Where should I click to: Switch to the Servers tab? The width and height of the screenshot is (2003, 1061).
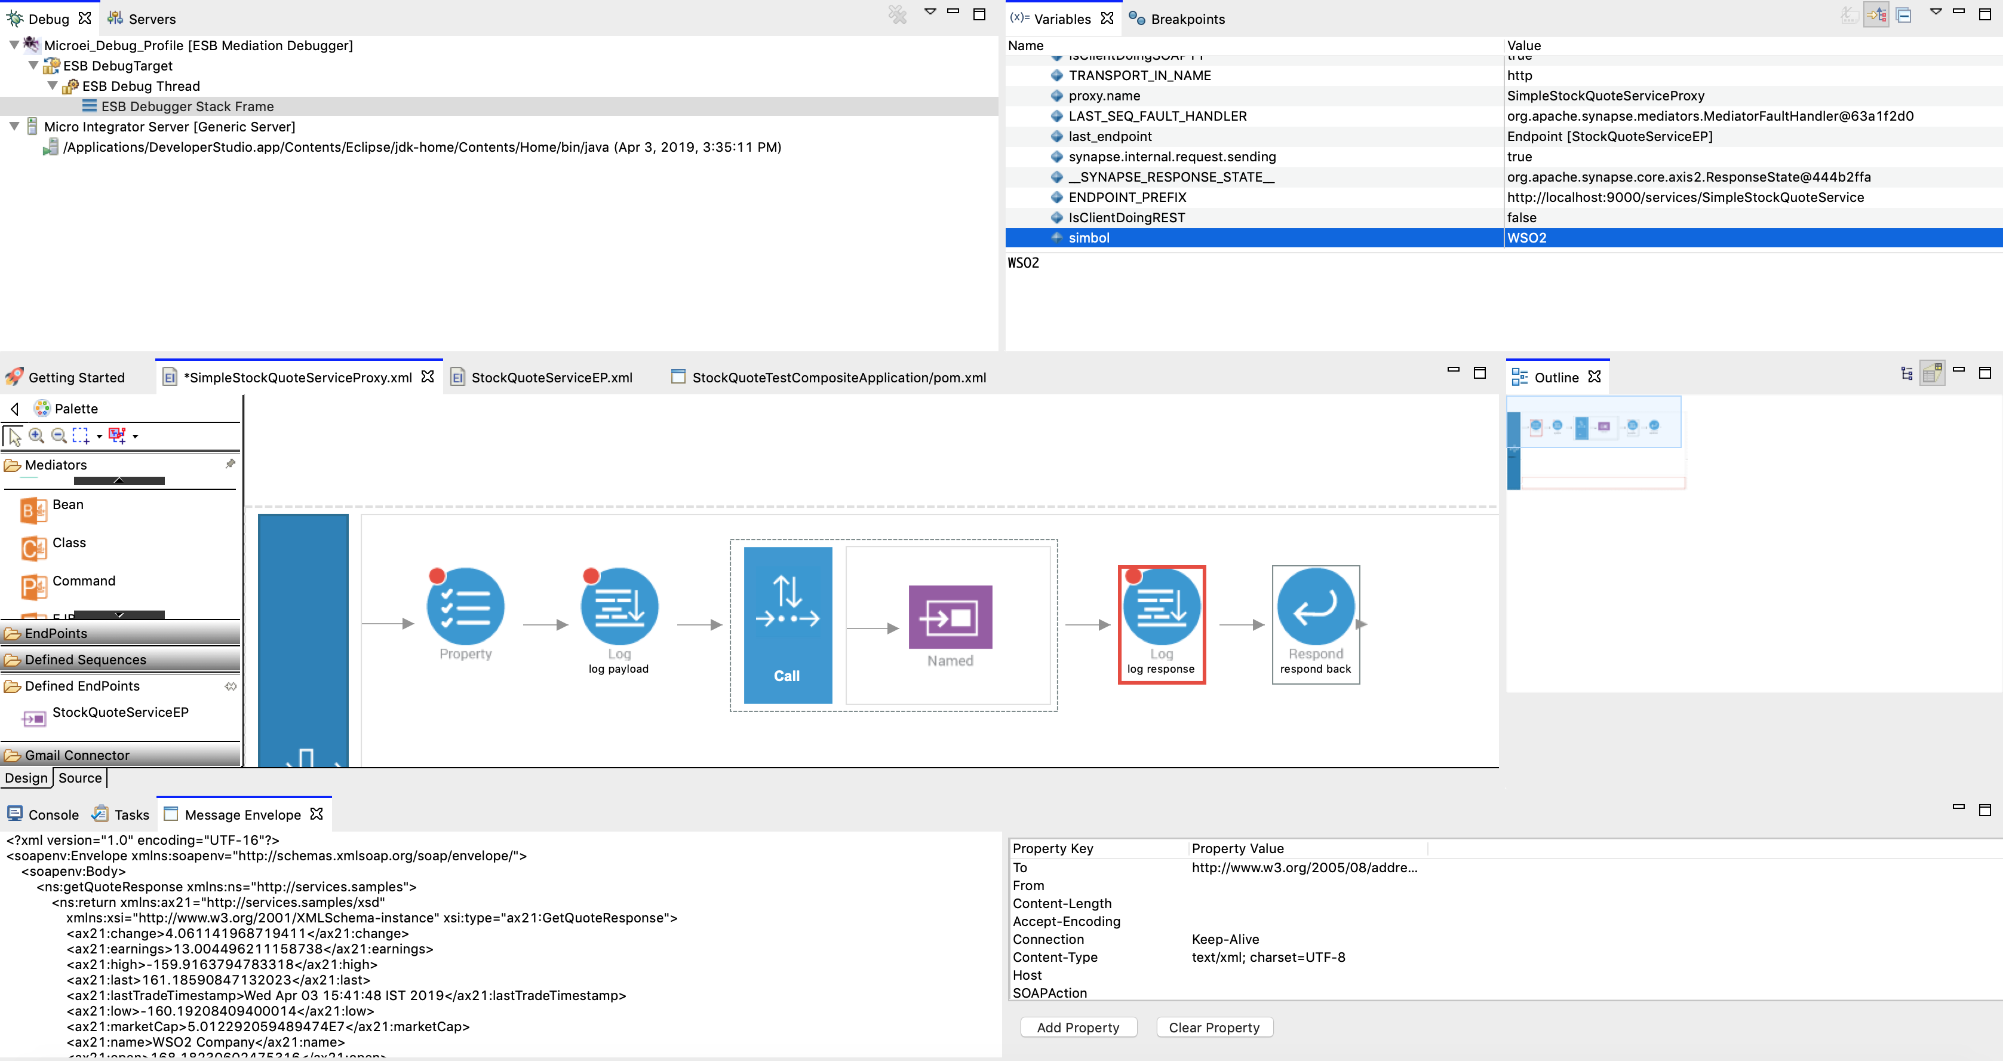(142, 19)
